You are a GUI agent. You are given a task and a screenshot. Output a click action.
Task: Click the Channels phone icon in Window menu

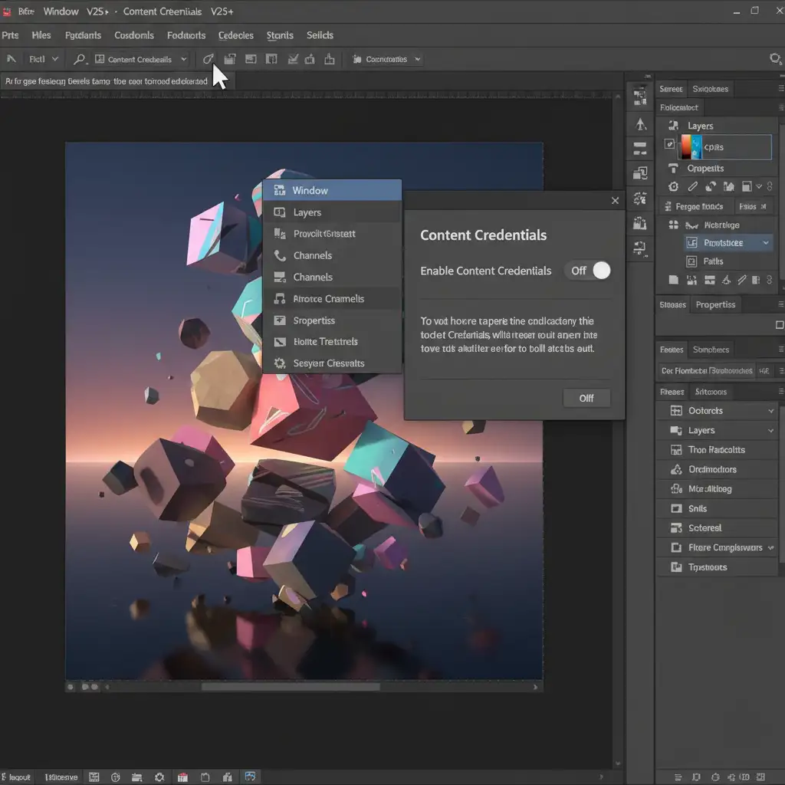tap(279, 255)
